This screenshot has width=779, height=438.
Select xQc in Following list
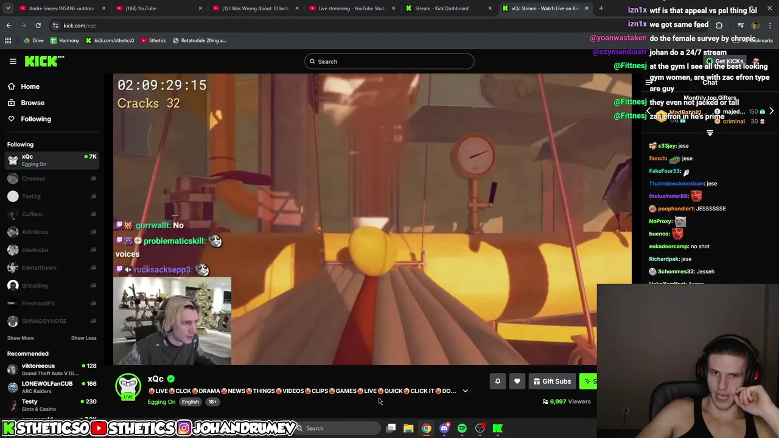52,160
